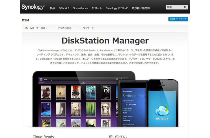This screenshot has height=138, width=210.
Task: Click the Synology logo
Action: click(33, 7)
